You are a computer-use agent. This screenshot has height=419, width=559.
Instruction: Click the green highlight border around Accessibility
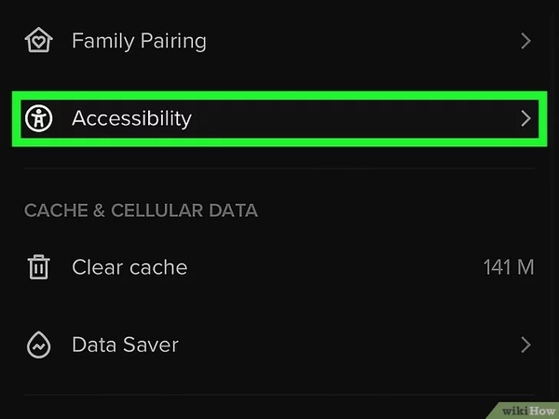279,94
